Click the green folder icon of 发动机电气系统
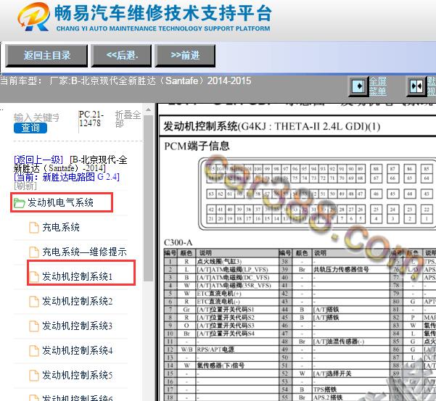Screen dimensions: 436x401 [x=20, y=203]
